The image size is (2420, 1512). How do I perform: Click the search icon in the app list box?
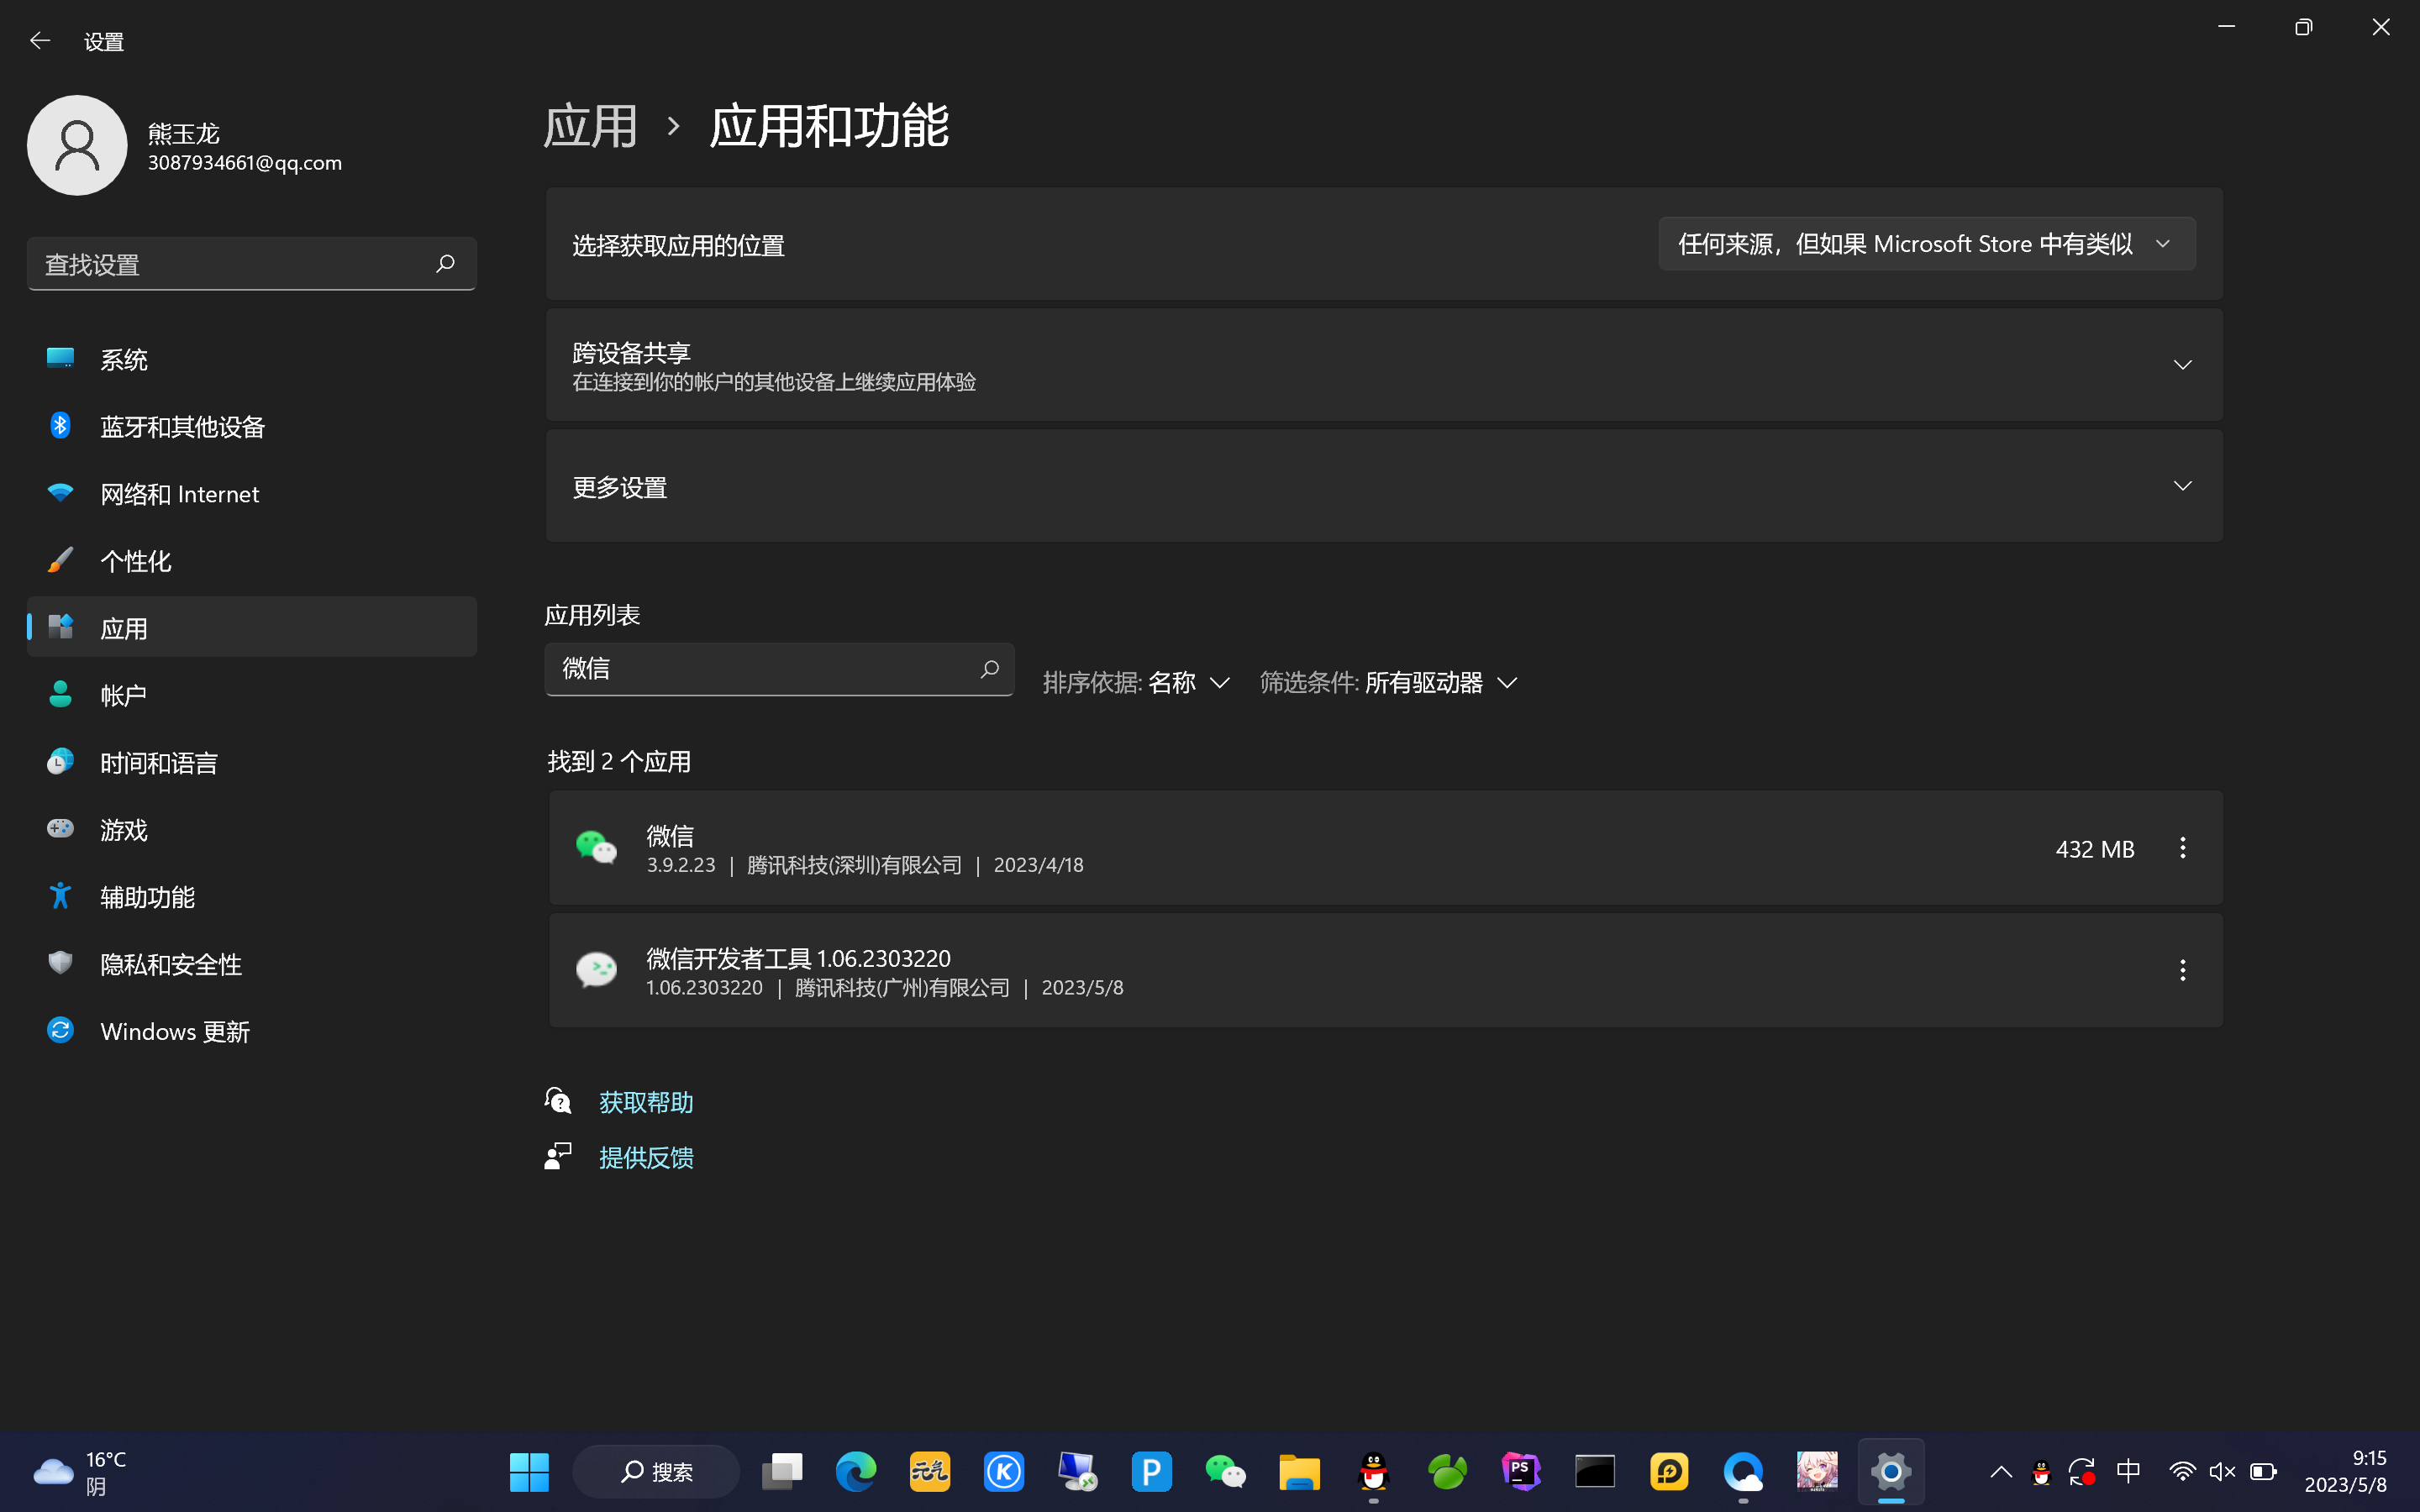(x=989, y=669)
